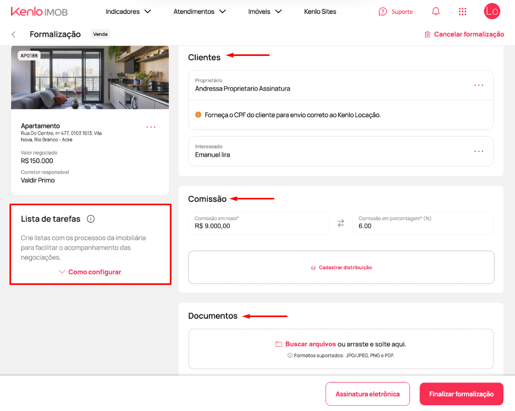Click the Lista de tarefas info icon

point(91,218)
